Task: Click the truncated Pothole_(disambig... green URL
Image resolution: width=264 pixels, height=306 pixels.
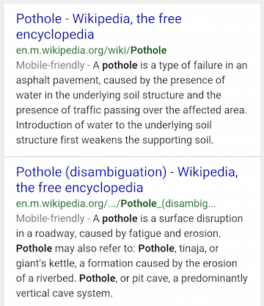Action: (116, 204)
